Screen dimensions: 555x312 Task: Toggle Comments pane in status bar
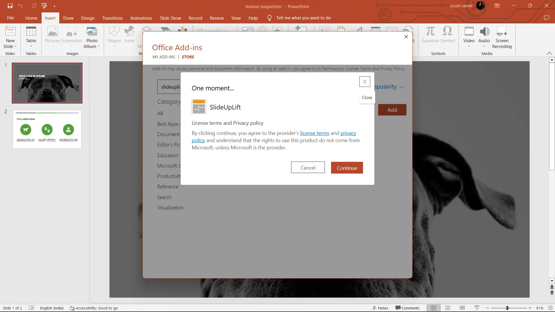(x=407, y=308)
